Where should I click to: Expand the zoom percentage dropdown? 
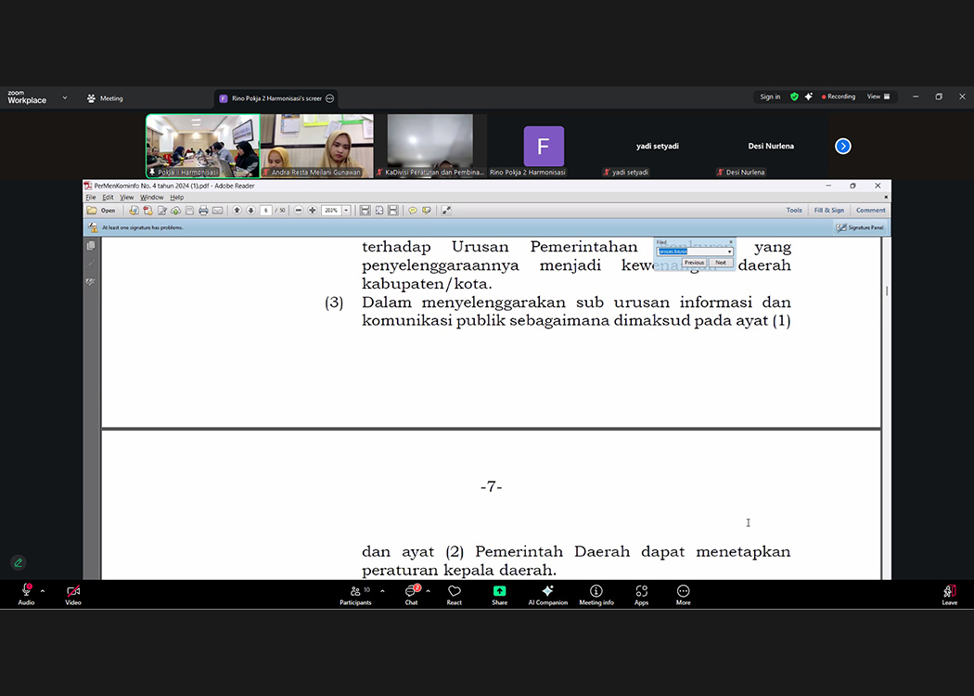point(346,211)
